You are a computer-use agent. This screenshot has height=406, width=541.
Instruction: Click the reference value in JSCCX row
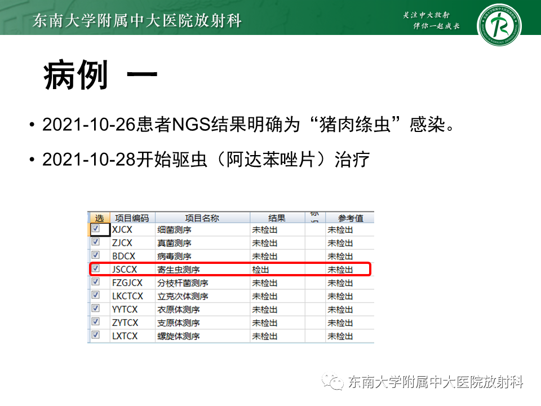[340, 270]
